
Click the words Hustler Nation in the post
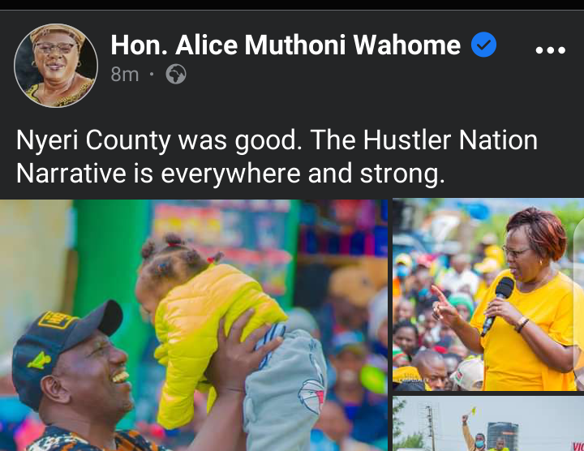pyautogui.click(x=450, y=140)
